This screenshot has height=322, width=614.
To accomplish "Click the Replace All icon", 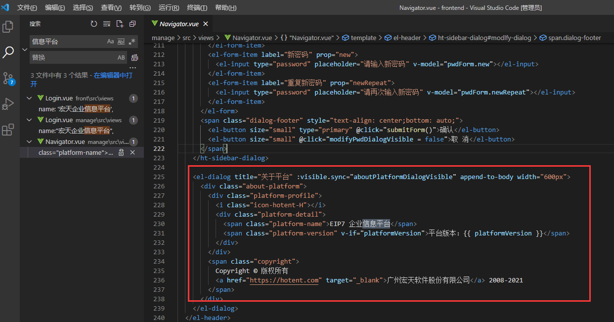I will (x=134, y=58).
